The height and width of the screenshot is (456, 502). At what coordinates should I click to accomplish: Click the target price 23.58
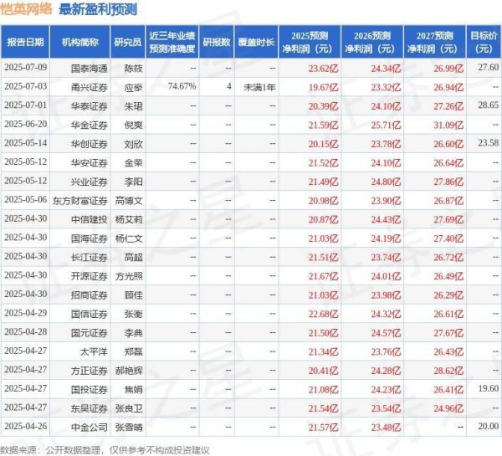coord(489,143)
